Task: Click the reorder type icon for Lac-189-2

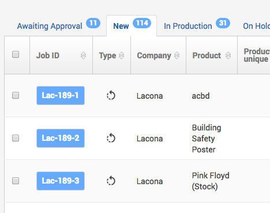Action: [x=111, y=138]
